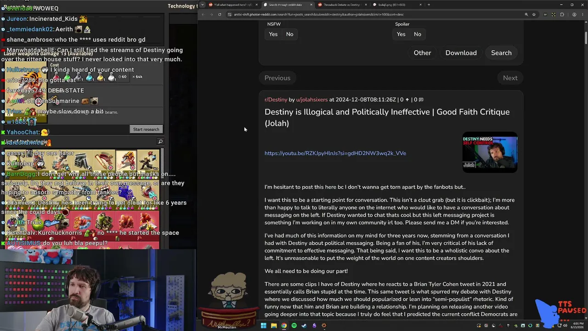Click the browser back arrow
588x331 pixels.
(x=204, y=14)
